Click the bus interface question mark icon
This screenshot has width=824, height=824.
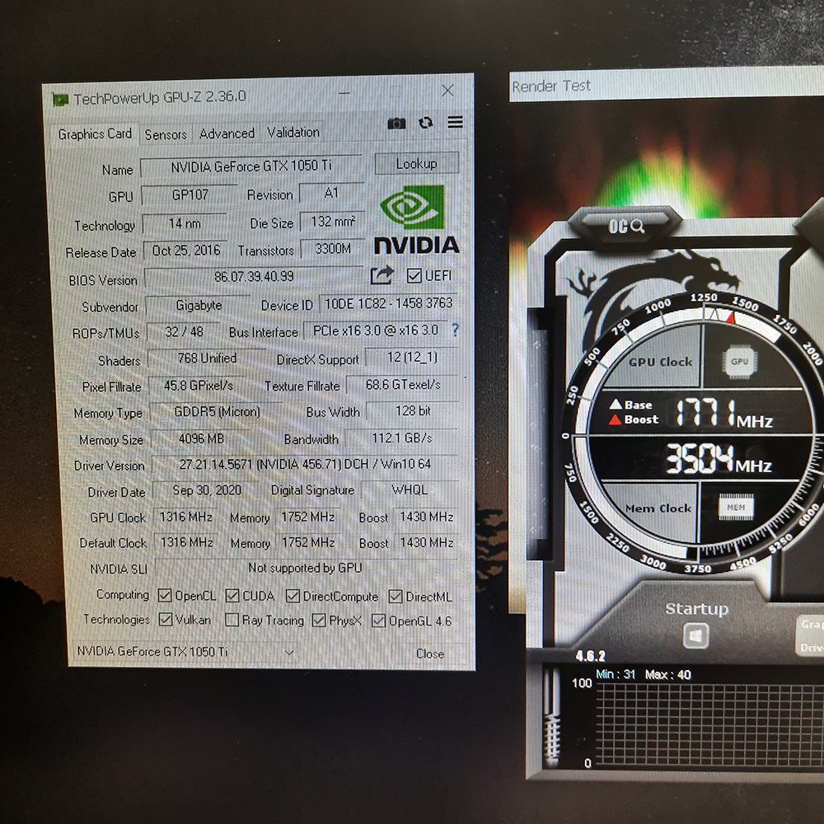click(x=455, y=330)
